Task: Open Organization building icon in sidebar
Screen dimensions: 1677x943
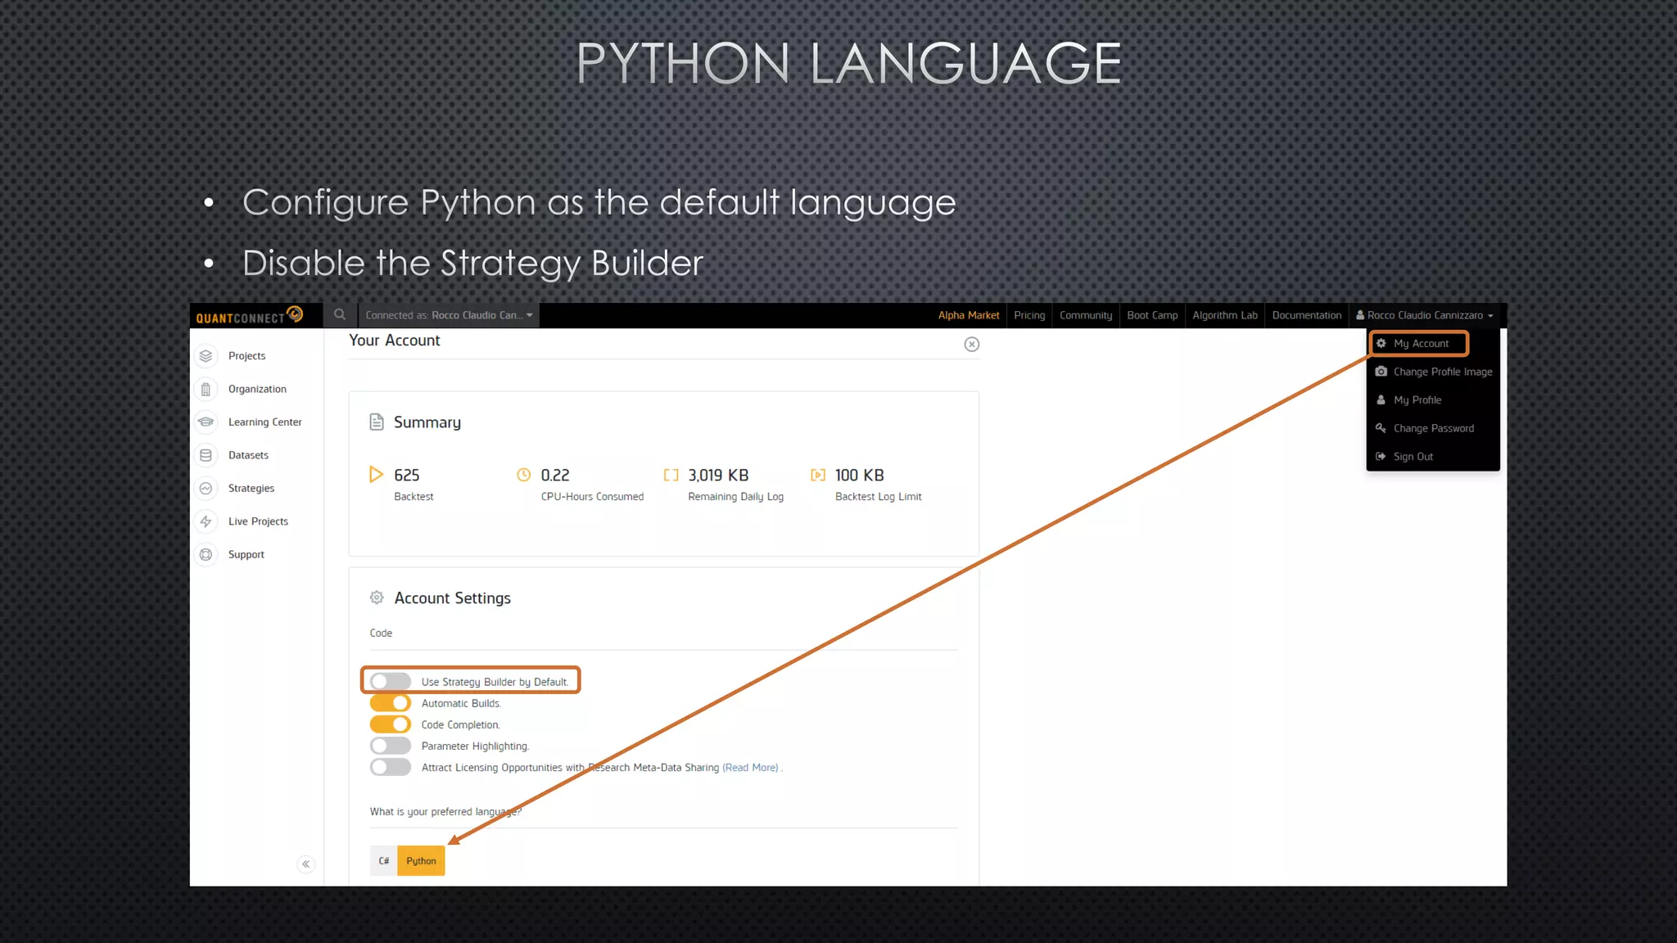Action: coord(206,390)
